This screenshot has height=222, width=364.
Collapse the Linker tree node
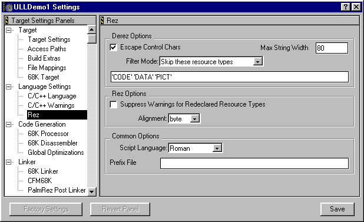8,162
